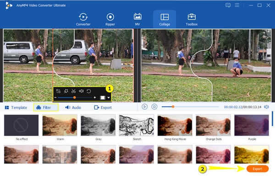Play the preview video

pyautogui.click(x=144, y=107)
